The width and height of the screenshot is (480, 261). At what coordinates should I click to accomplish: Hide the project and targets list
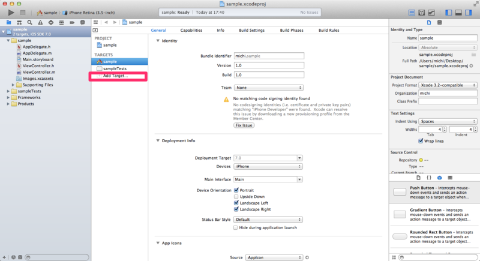pos(95,30)
